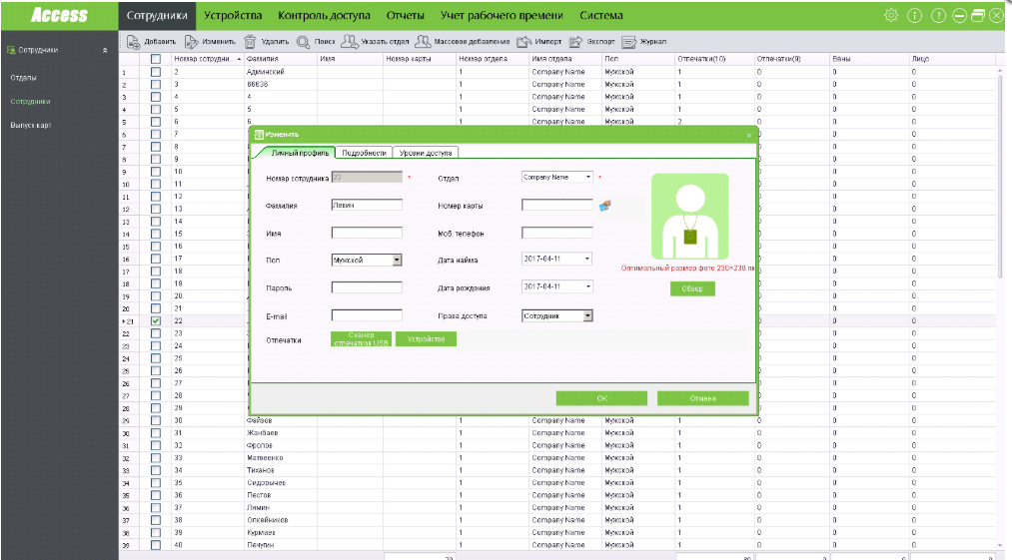Screen dimensions: 1012x560
Task: Click the Поиск magnifier icon in toolbar
Action: tap(303, 42)
